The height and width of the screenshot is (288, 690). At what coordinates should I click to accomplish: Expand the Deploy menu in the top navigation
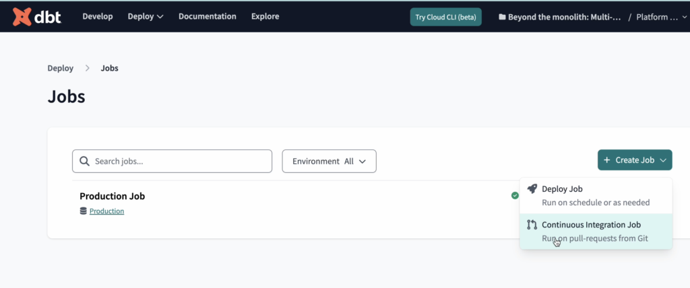pos(146,16)
